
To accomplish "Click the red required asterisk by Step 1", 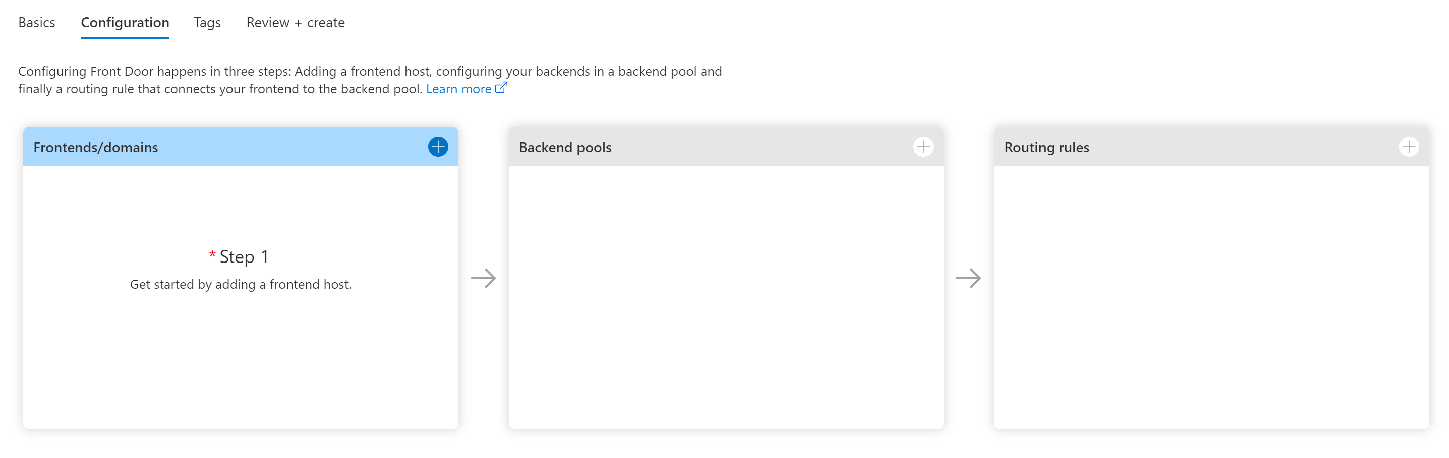I will click(x=212, y=254).
